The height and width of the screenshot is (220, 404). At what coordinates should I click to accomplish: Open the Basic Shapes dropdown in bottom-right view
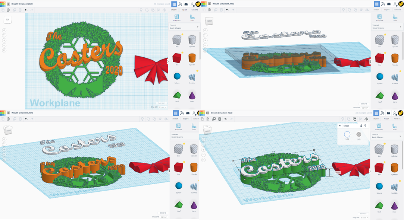point(386,136)
